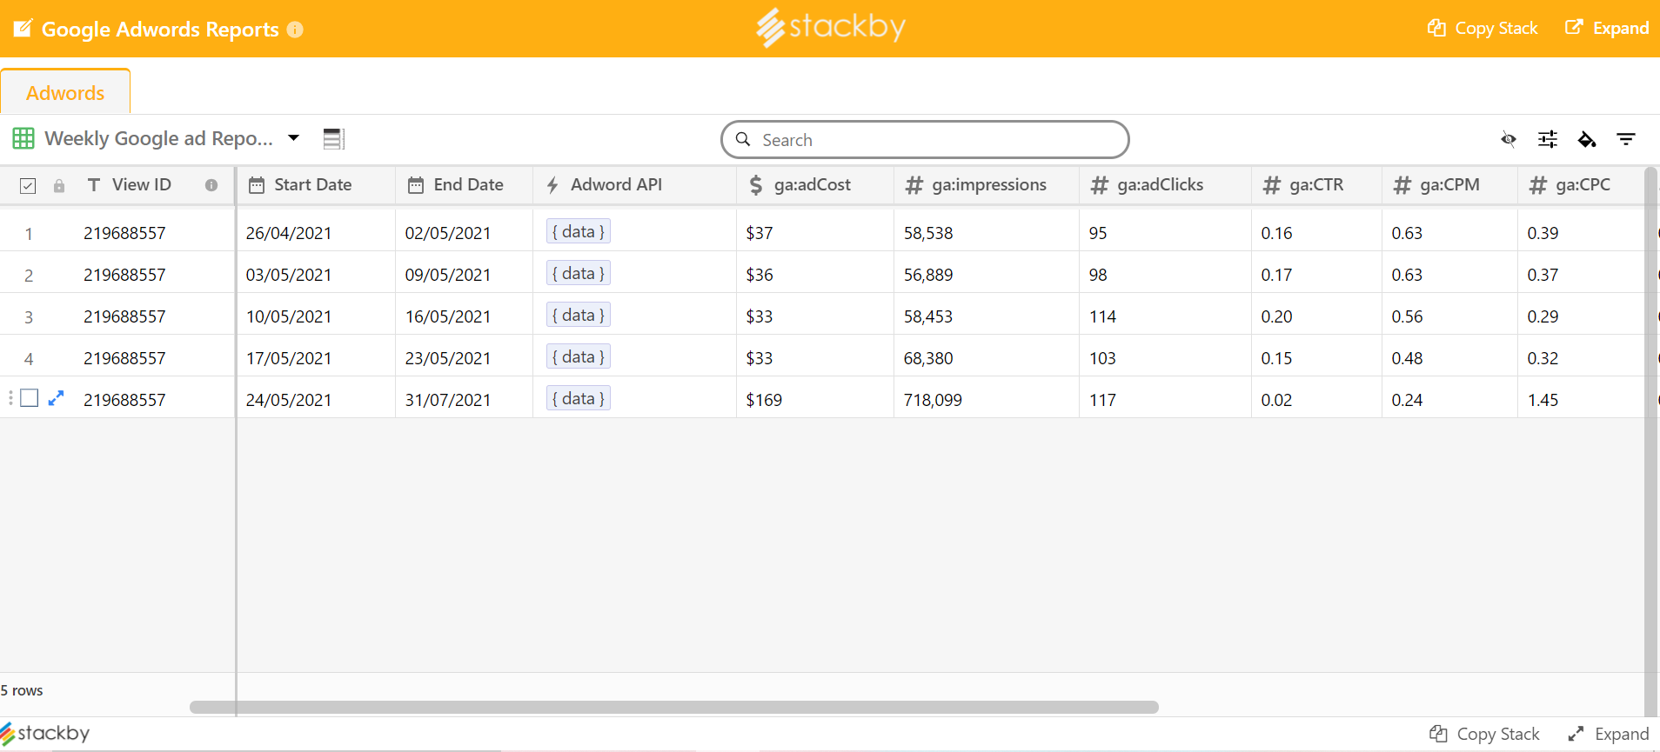
Task: Open the Weekly Google ad Report view dropdown
Action: 294,137
